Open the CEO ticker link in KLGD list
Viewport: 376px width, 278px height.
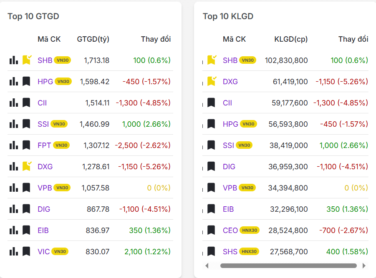click(230, 230)
